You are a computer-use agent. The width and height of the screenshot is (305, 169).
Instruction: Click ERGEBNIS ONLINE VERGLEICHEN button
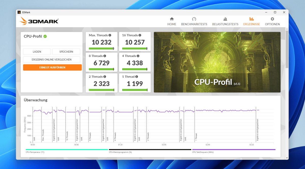(x=52, y=60)
